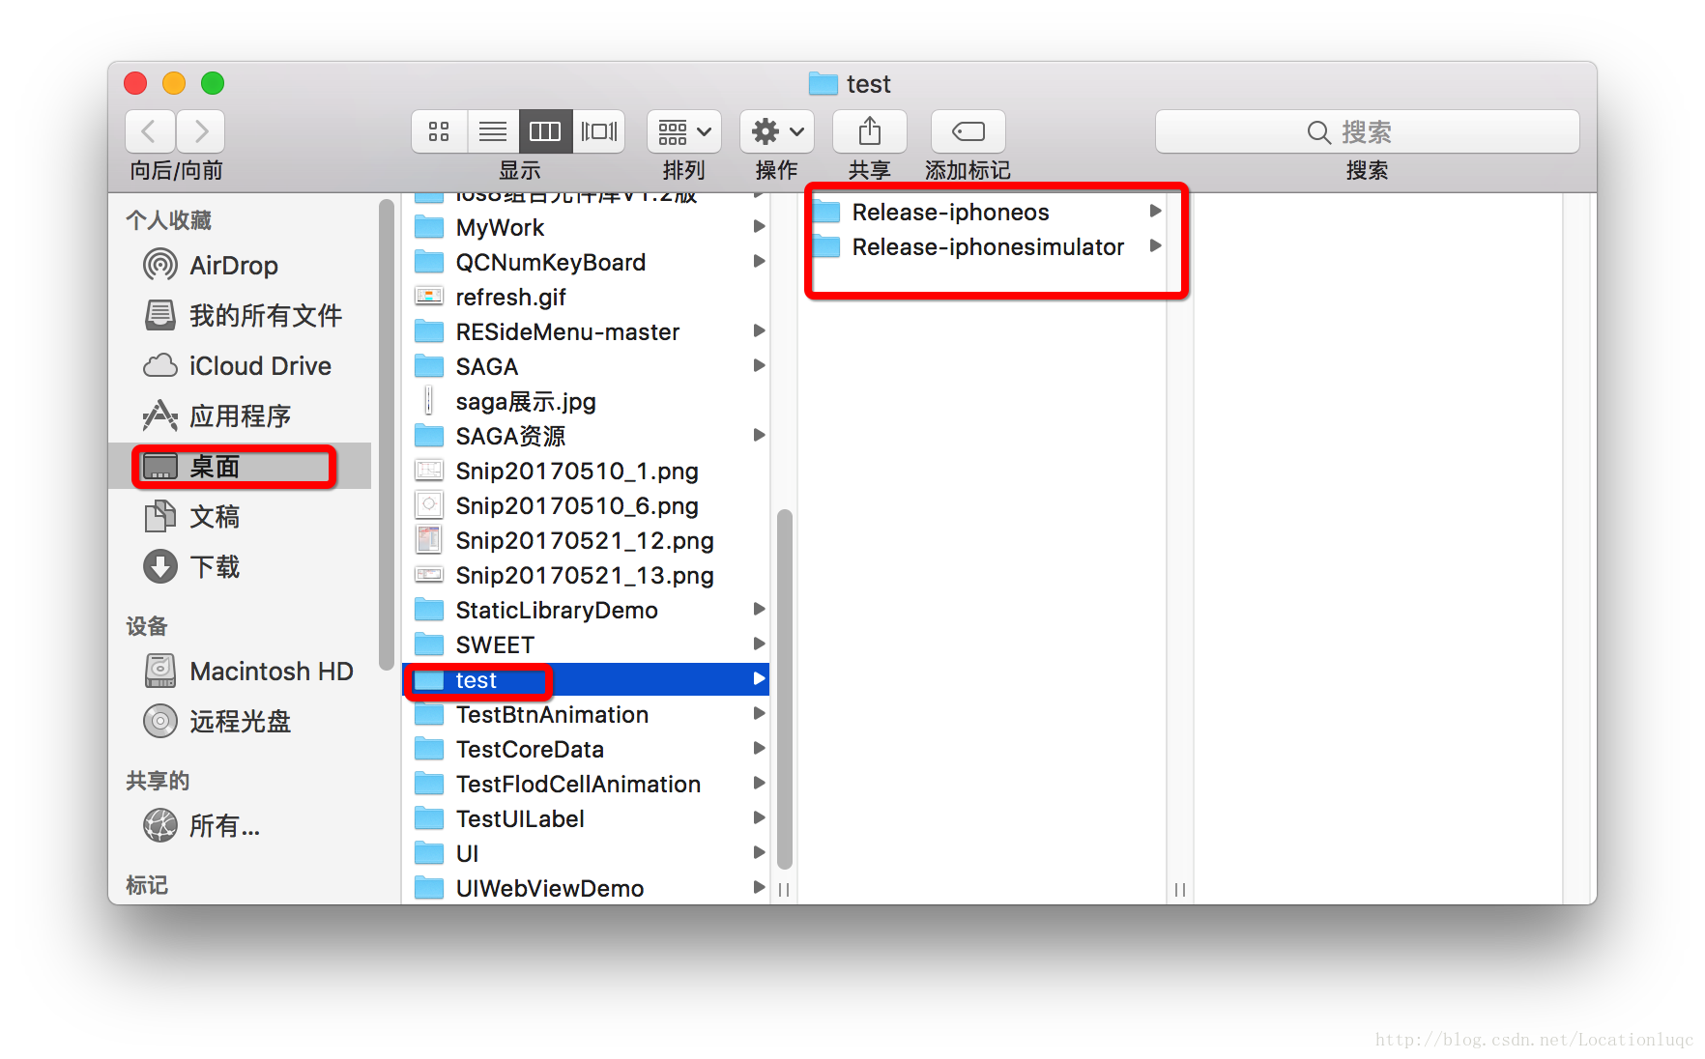
Task: Focus the search field
Action: point(1367,131)
